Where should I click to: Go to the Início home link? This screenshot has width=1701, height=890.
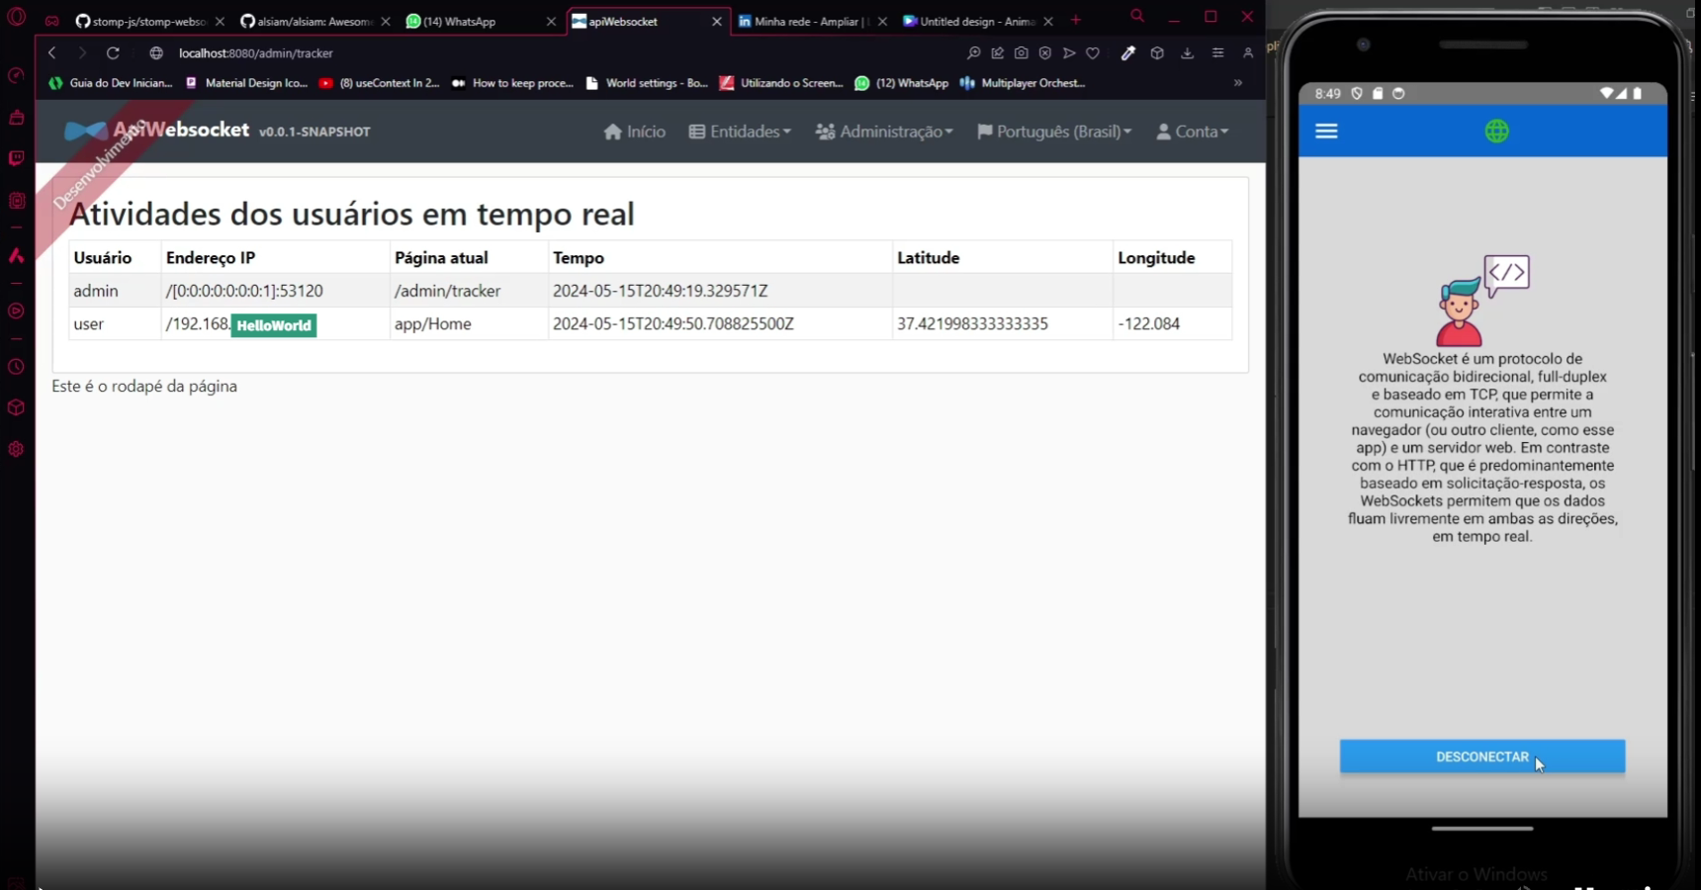click(634, 132)
